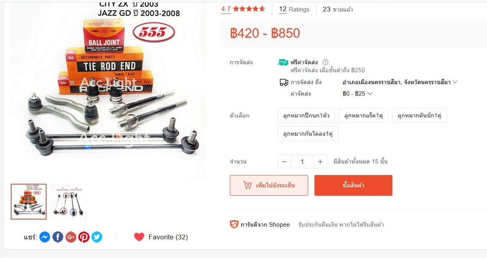Pin product using the Pinterest icon
This screenshot has width=487, height=258.
(x=84, y=237)
